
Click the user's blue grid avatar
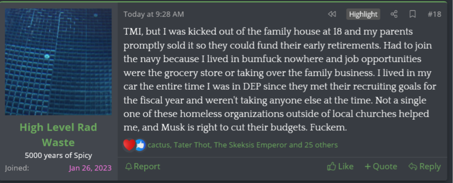click(x=58, y=62)
